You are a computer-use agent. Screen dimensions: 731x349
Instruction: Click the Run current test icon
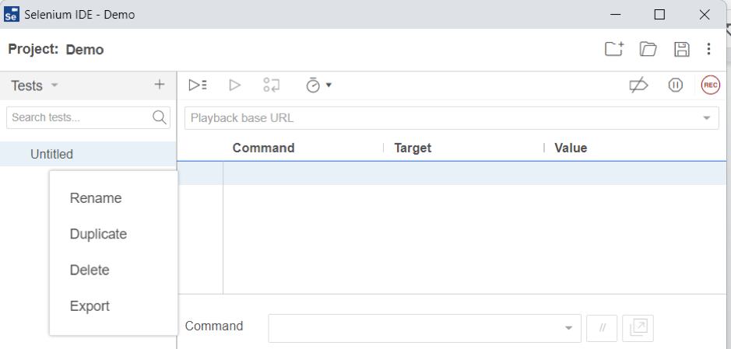pyautogui.click(x=234, y=86)
